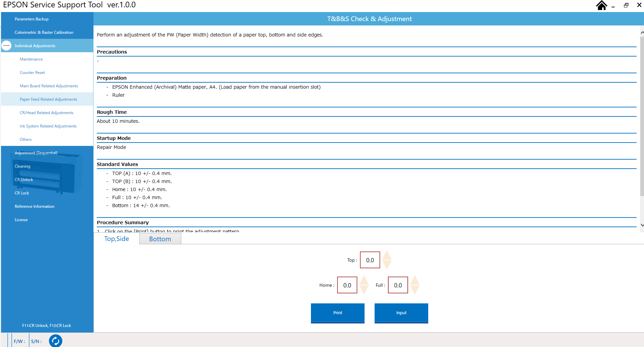Decrease Full value with down arrow
The height and width of the screenshot is (347, 644).
[414, 290]
